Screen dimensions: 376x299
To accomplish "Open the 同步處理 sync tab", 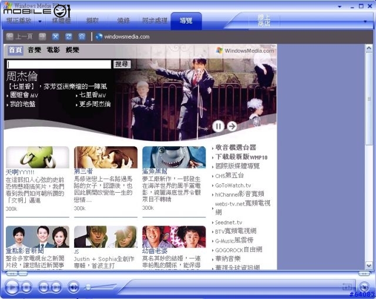I will (155, 21).
